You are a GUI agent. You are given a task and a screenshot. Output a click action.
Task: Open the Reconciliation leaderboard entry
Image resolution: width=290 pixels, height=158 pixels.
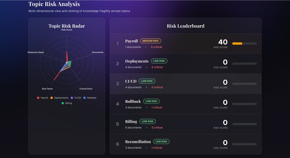(x=186, y=144)
